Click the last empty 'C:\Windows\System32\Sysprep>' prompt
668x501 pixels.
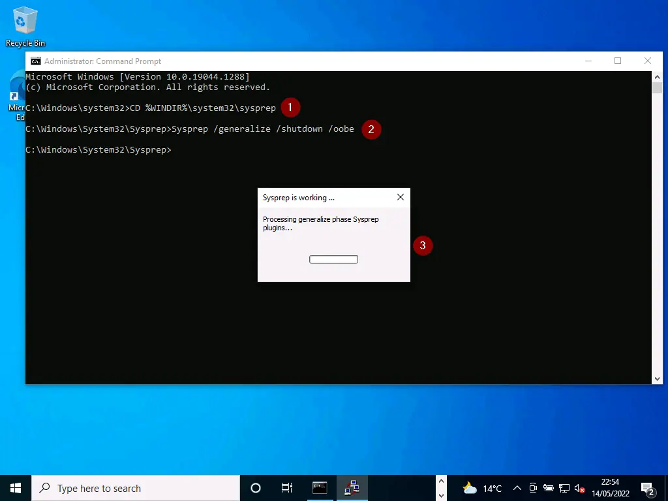tap(99, 150)
